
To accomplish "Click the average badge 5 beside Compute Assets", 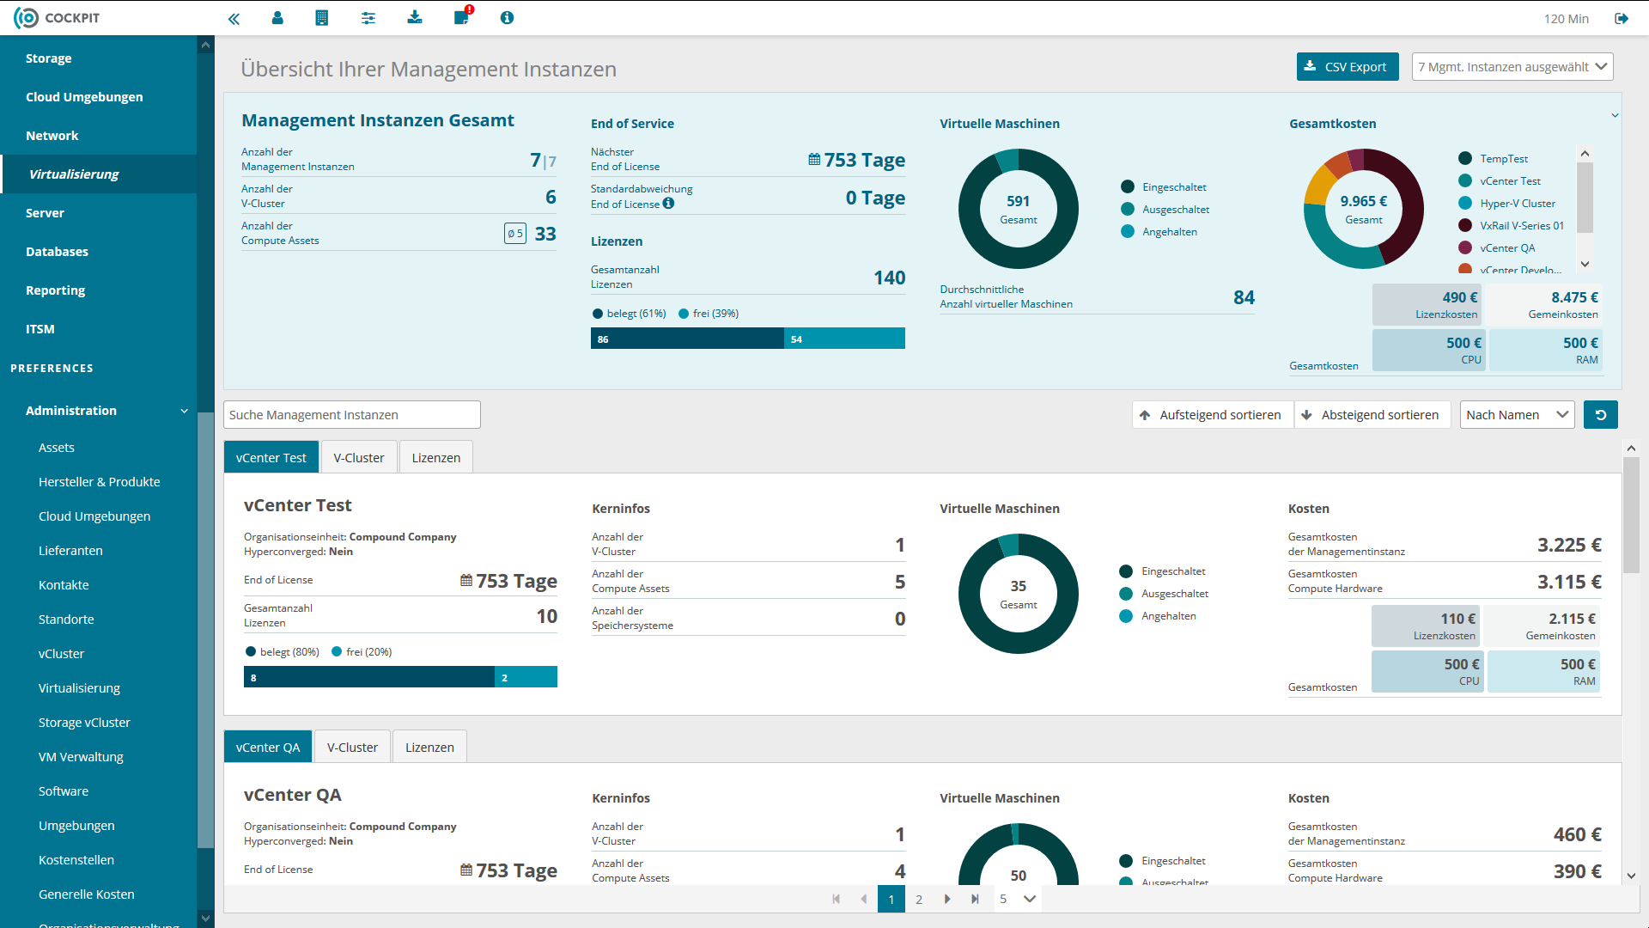I will [x=515, y=234].
